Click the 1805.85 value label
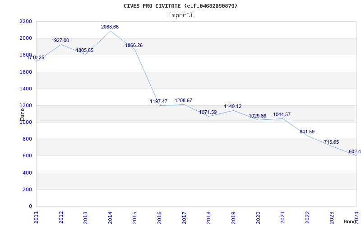The height and width of the screenshot is (226, 361). 84,51
